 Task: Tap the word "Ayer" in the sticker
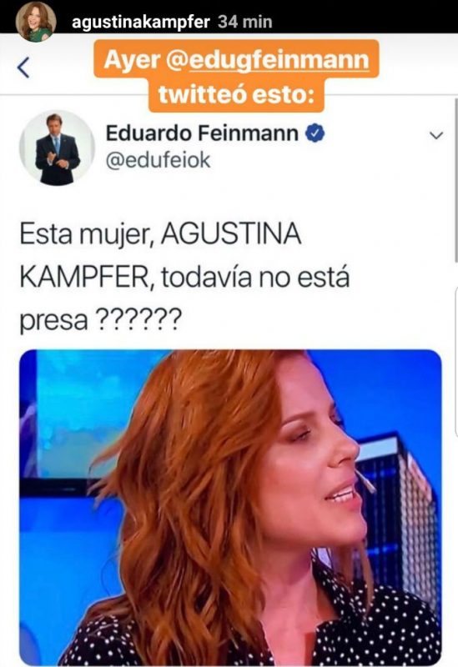[x=132, y=59]
